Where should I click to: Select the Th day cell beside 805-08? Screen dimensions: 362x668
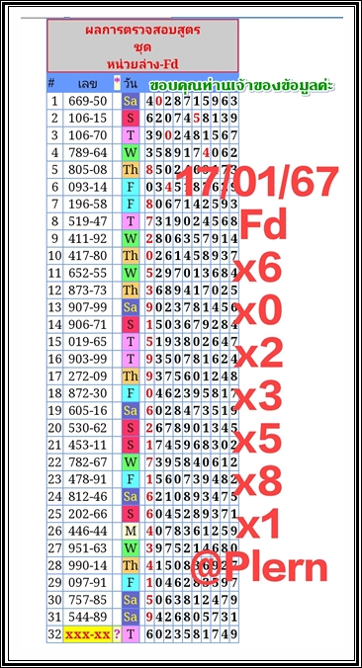click(131, 170)
